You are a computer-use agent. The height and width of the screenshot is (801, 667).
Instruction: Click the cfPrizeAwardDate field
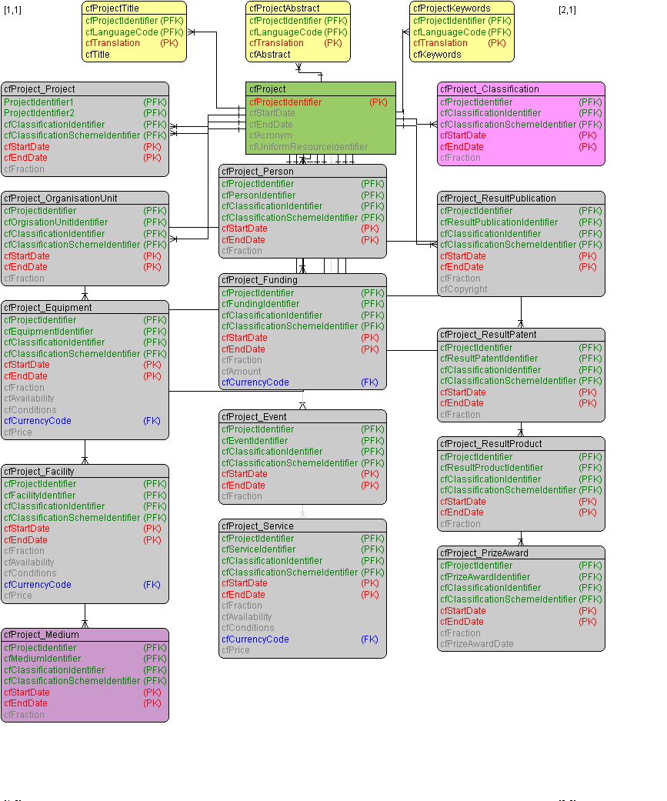[477, 644]
